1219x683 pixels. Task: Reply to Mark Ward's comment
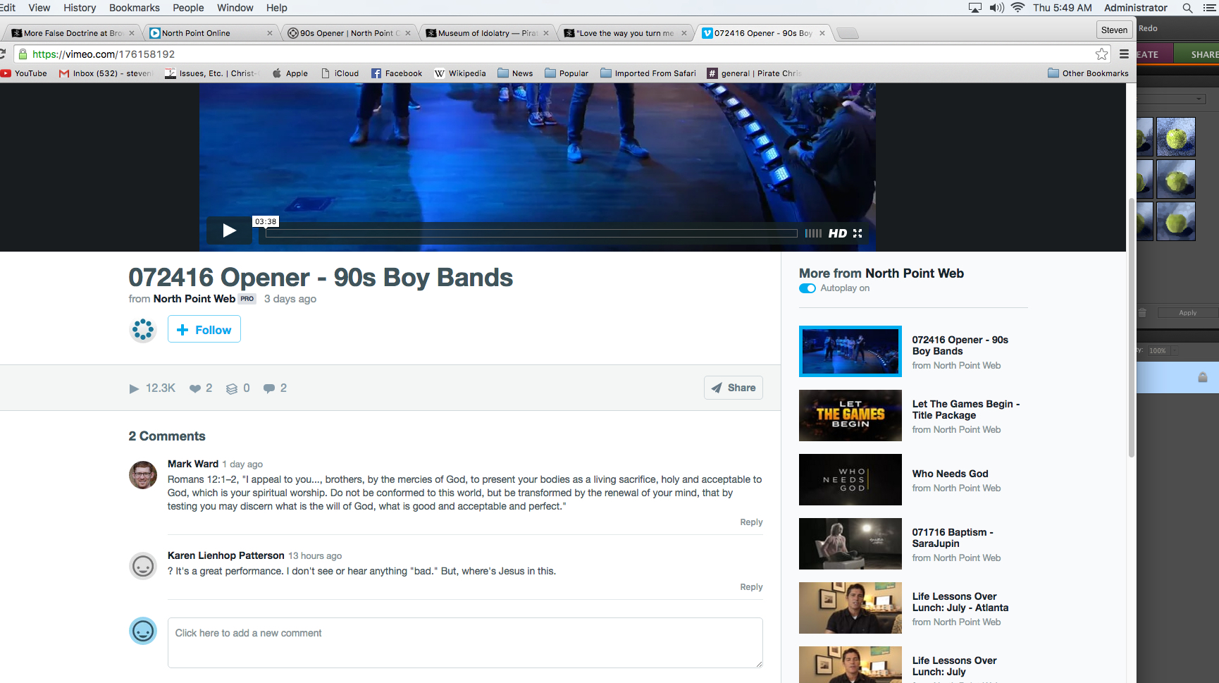(x=751, y=522)
